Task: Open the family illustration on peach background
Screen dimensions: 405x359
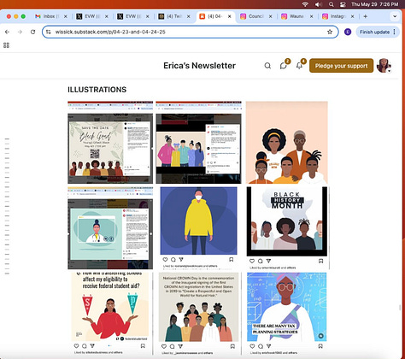Action: pos(287,143)
